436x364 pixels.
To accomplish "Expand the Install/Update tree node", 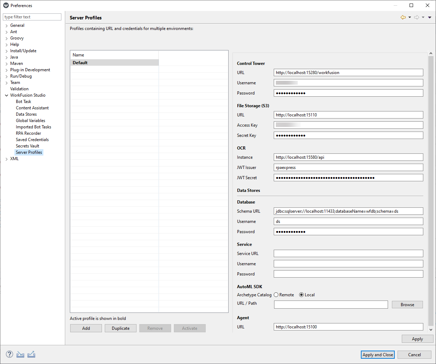I will click(7, 51).
